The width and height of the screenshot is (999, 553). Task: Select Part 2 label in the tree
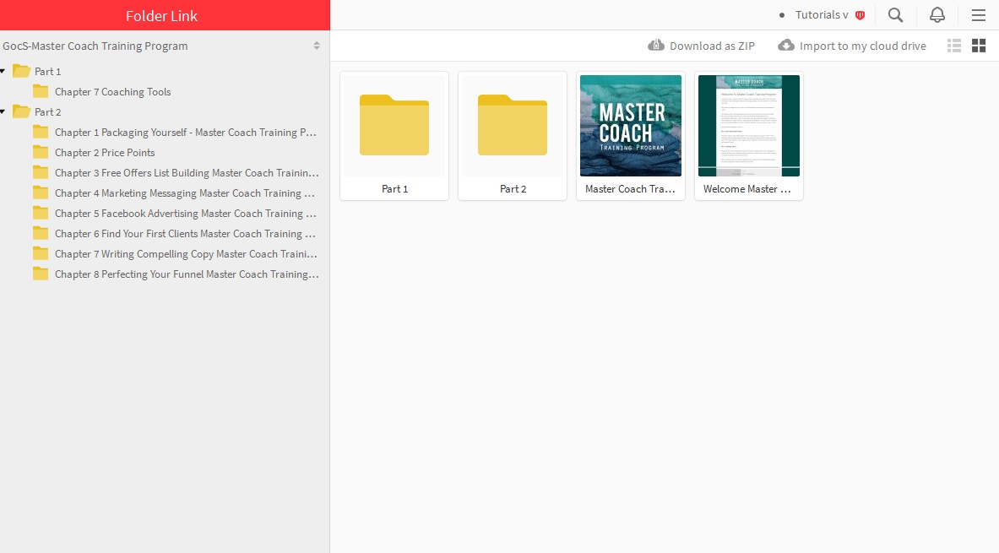click(x=48, y=112)
